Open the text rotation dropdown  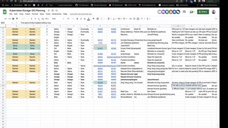tap(125, 19)
